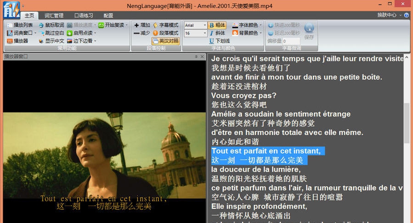The image size is (413, 223).
Task: Select line "趁着还没进棺材"
Action: pos(239,86)
